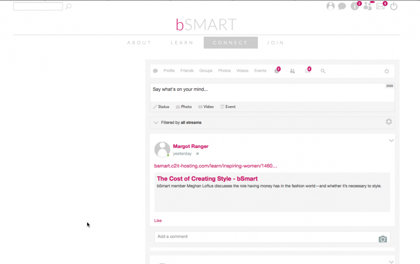Click the privacy globe icon beside yesterday
Viewport: 420px width, 264px height.
(197, 154)
